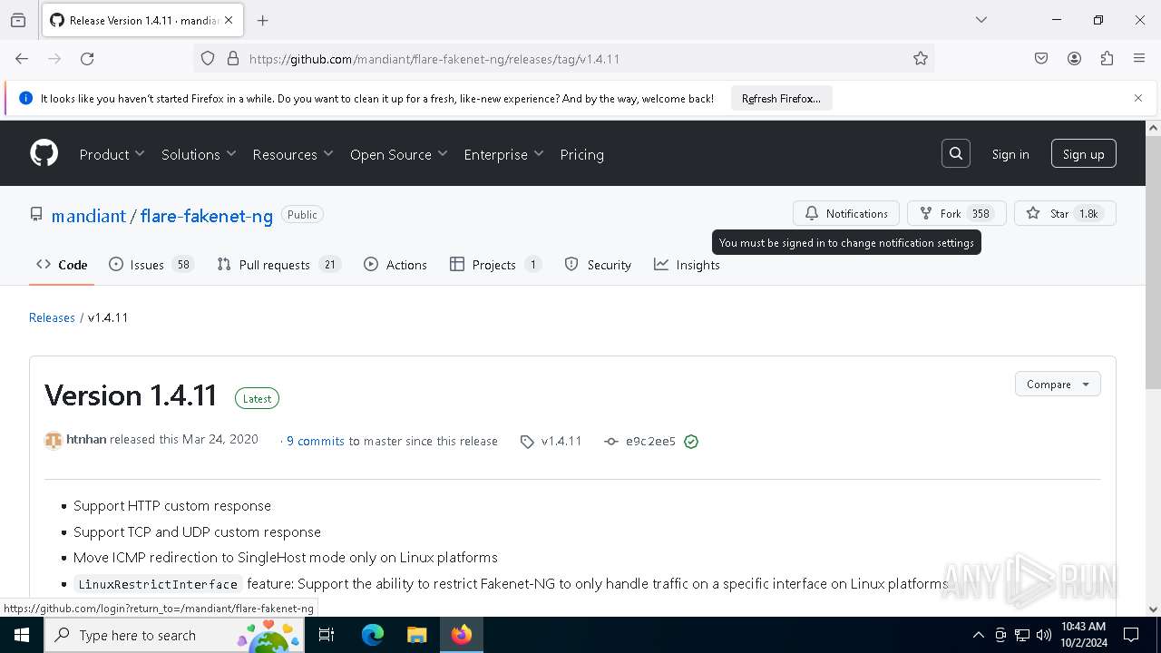
Task: Click the volume speaker tray icon
Action: 1044,635
